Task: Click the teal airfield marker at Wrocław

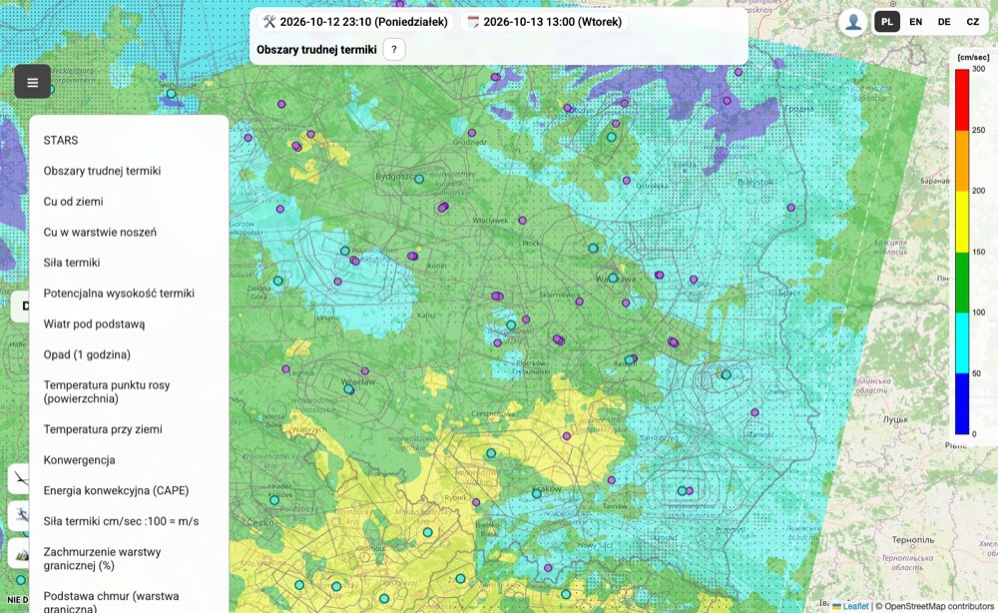Action: (348, 388)
